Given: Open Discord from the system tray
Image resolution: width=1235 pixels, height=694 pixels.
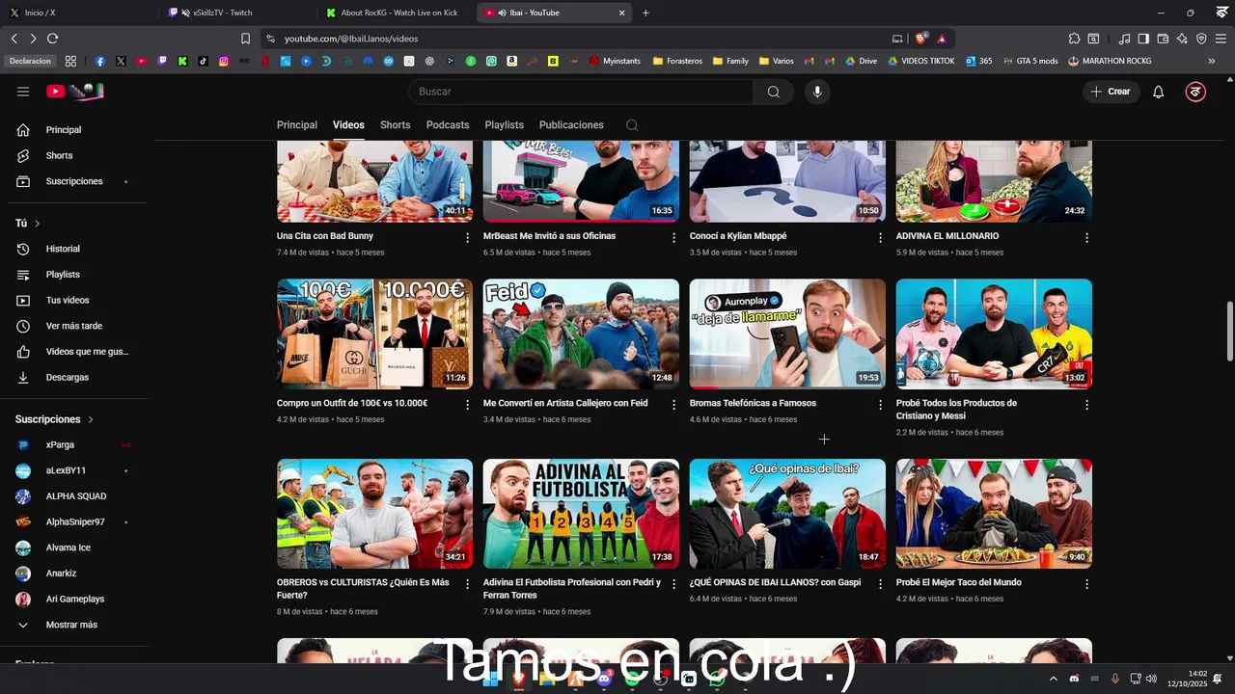Looking at the screenshot, I should [1074, 679].
